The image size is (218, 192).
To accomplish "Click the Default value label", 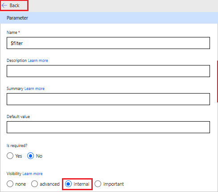I will pyautogui.click(x=18, y=117).
